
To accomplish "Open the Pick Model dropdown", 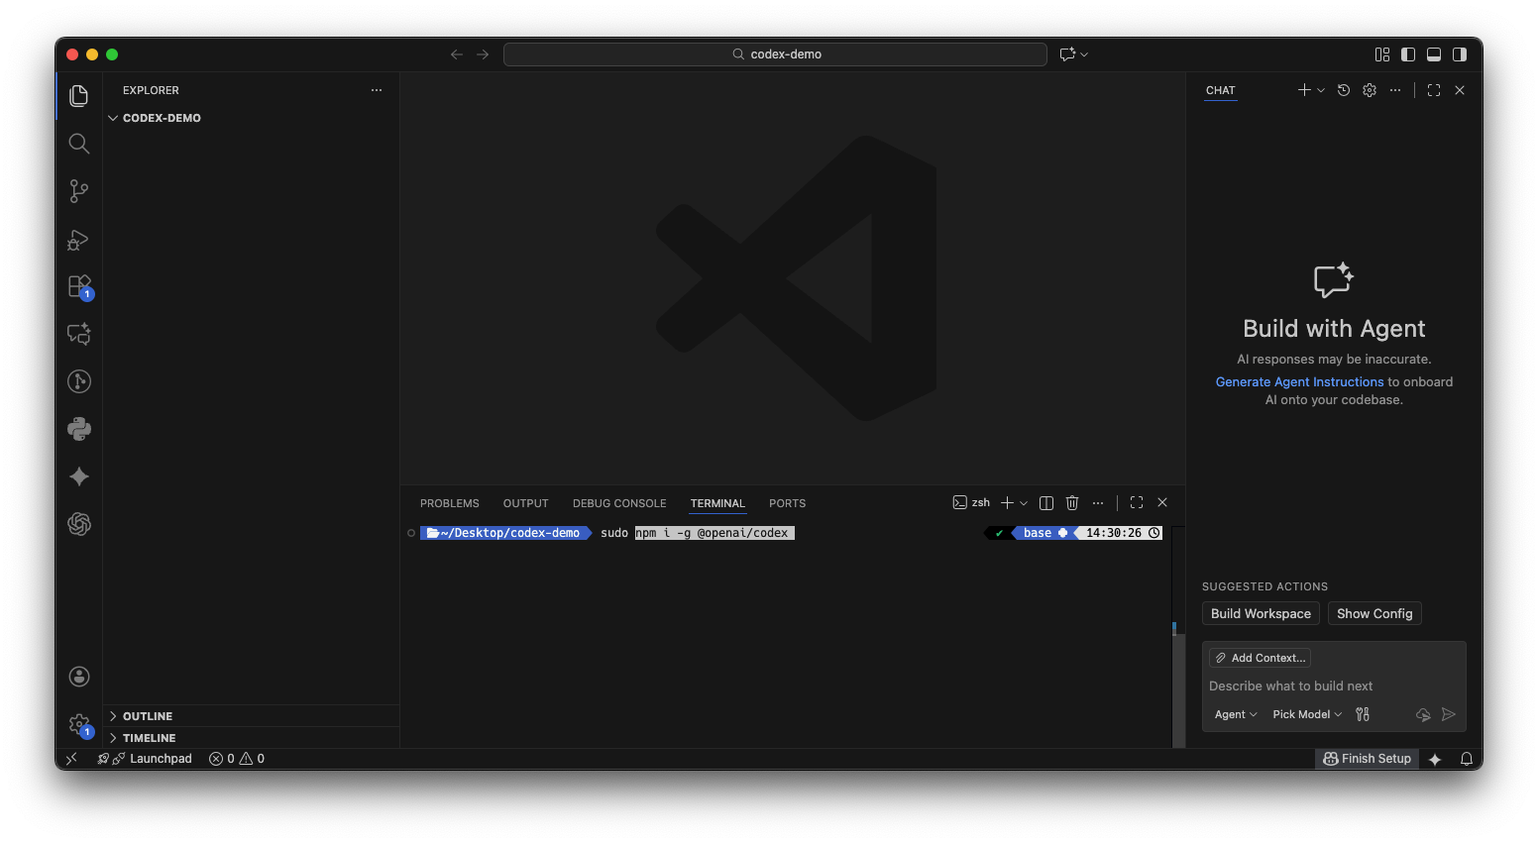I will click(x=1307, y=714).
